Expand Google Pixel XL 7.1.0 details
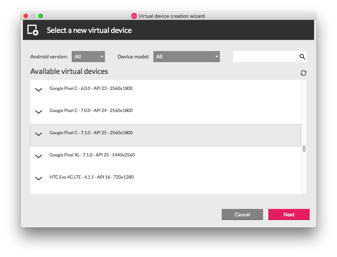 tap(38, 156)
